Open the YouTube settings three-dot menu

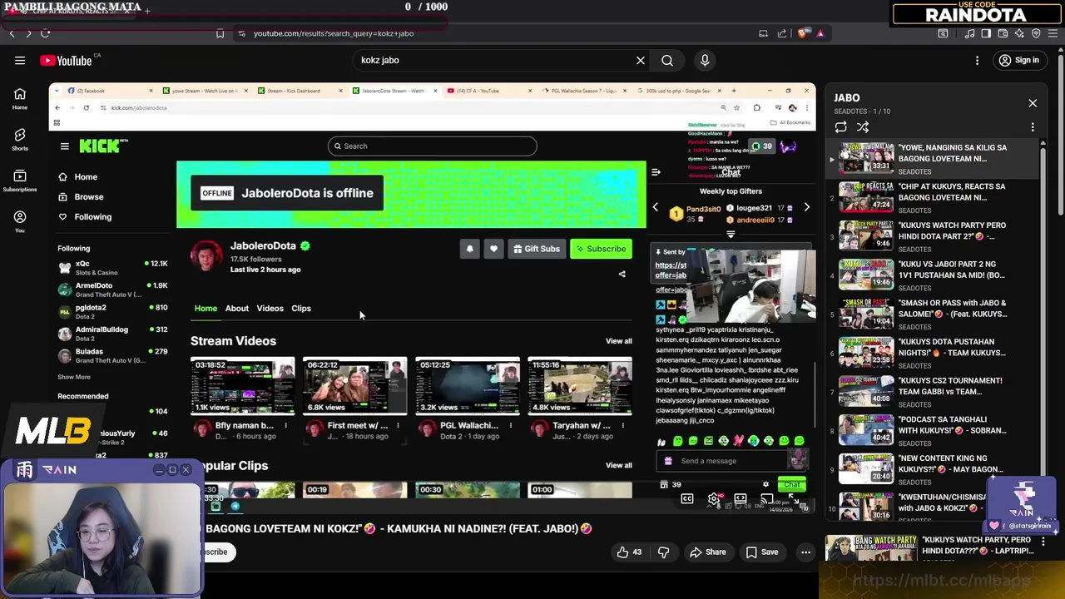977,60
